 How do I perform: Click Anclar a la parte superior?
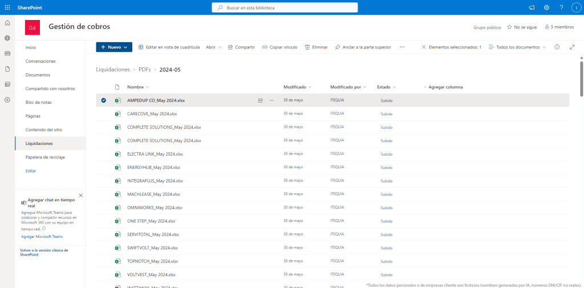363,47
